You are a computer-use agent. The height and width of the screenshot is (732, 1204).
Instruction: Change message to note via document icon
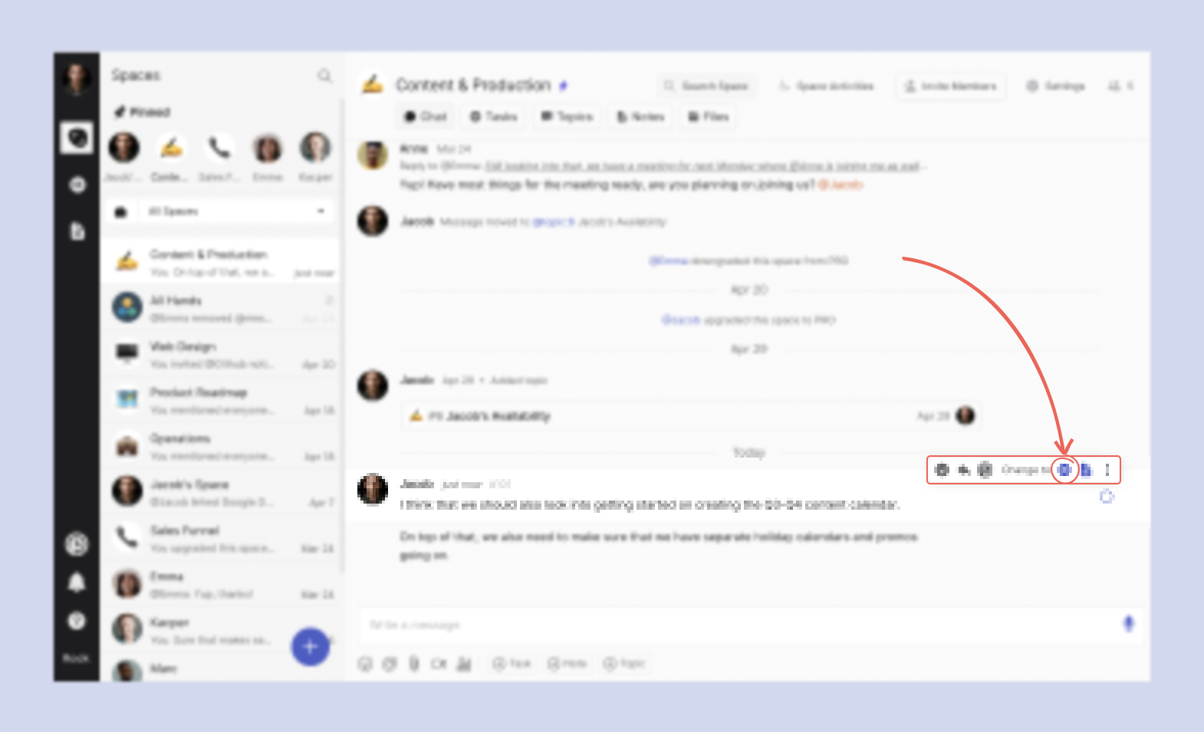(1086, 470)
